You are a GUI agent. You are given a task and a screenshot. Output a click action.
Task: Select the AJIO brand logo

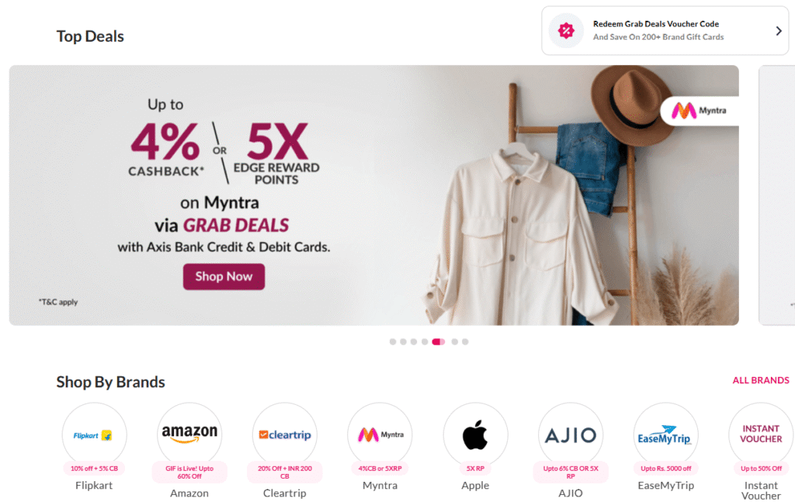tap(571, 434)
